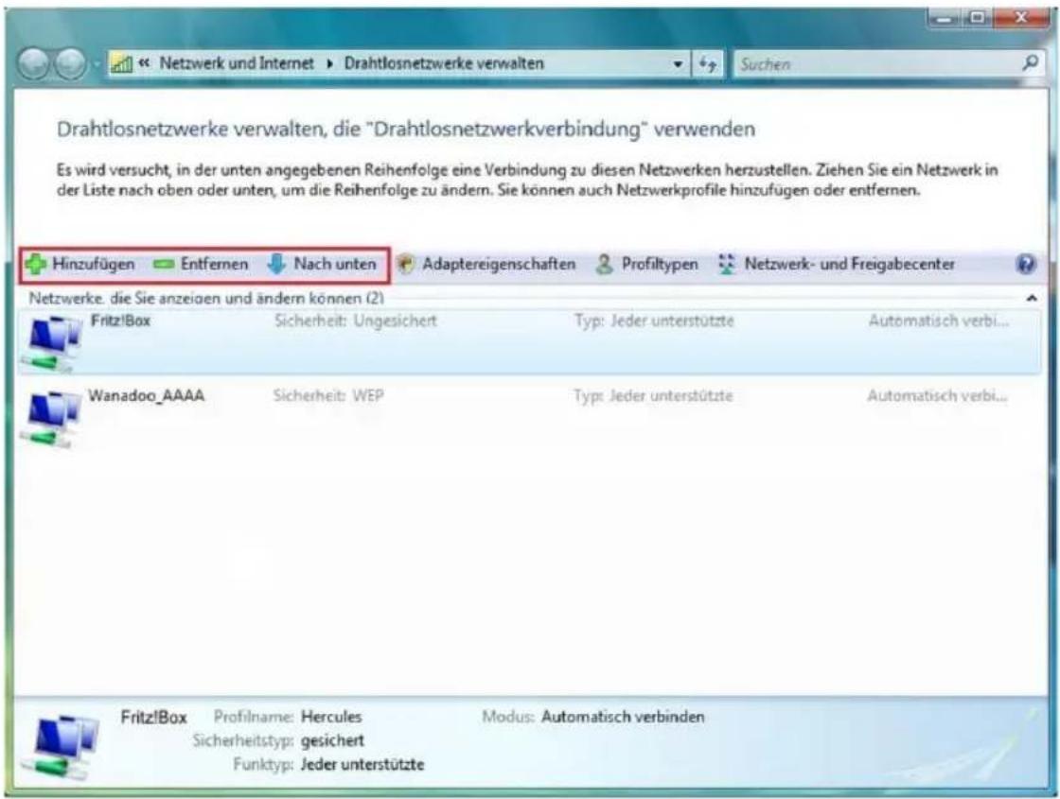Viewport: 1060px width, 799px height.
Task: Select the Fritz!Box network name
Action: [x=121, y=321]
